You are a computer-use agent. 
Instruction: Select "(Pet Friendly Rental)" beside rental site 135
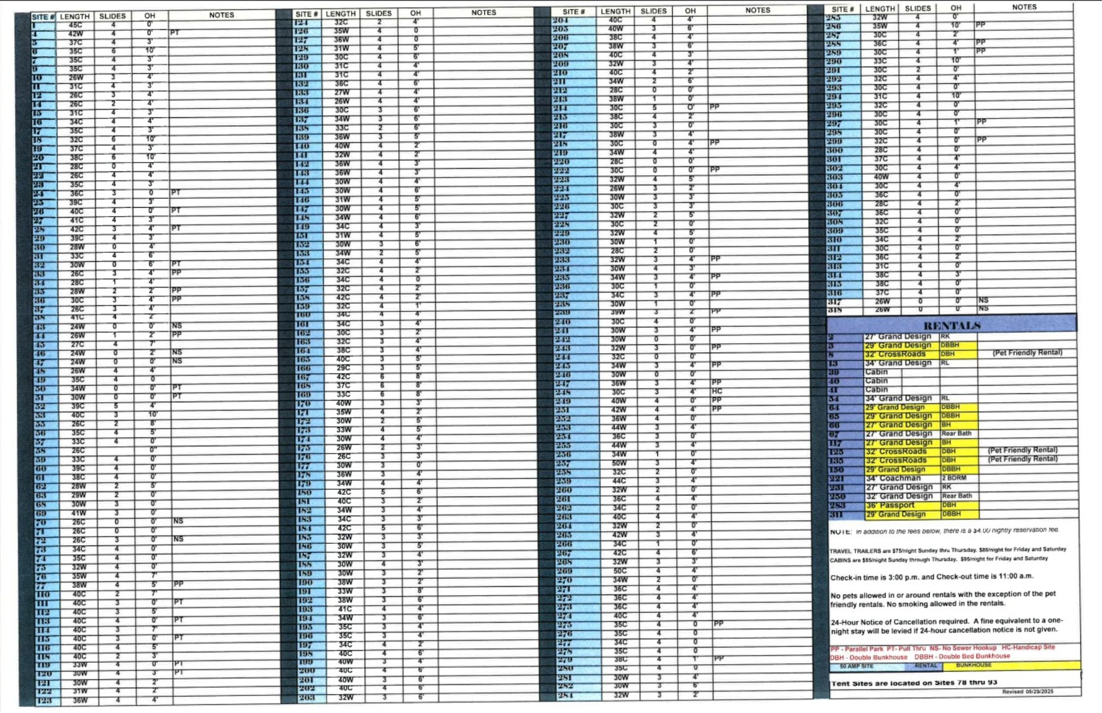(x=1023, y=459)
